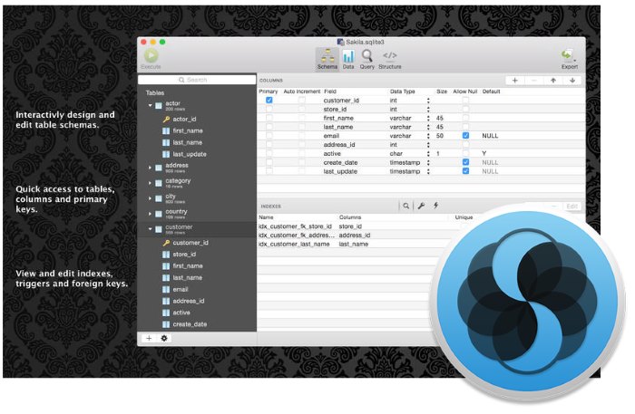Click the city table icon
The height and width of the screenshot is (414, 635).
[159, 198]
